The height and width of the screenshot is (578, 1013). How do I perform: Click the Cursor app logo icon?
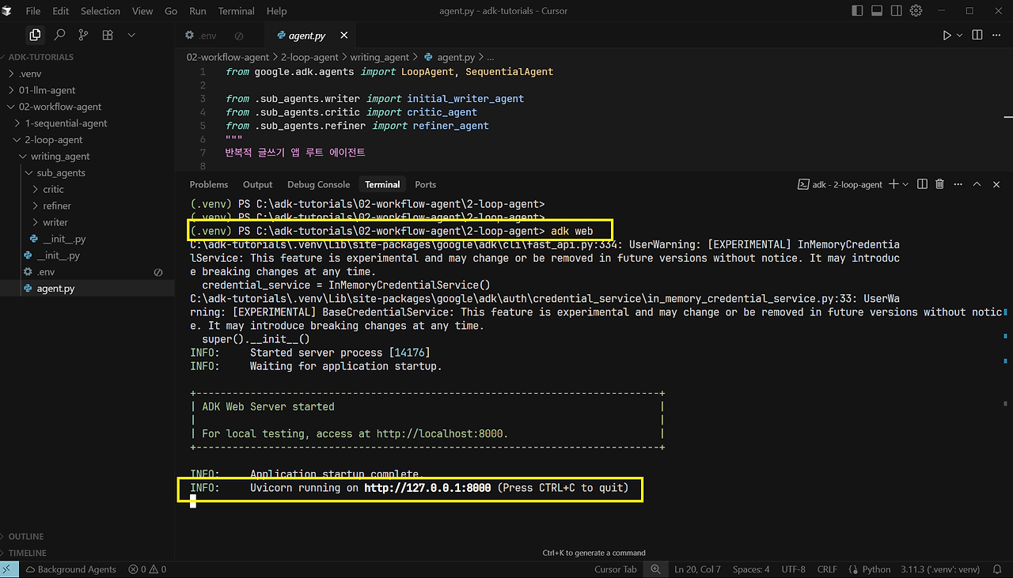[8, 11]
